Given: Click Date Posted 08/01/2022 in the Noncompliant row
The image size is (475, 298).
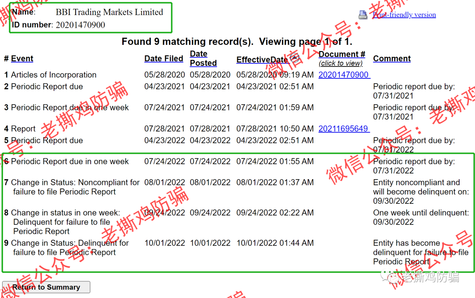Looking at the screenshot, I should [x=210, y=182].
